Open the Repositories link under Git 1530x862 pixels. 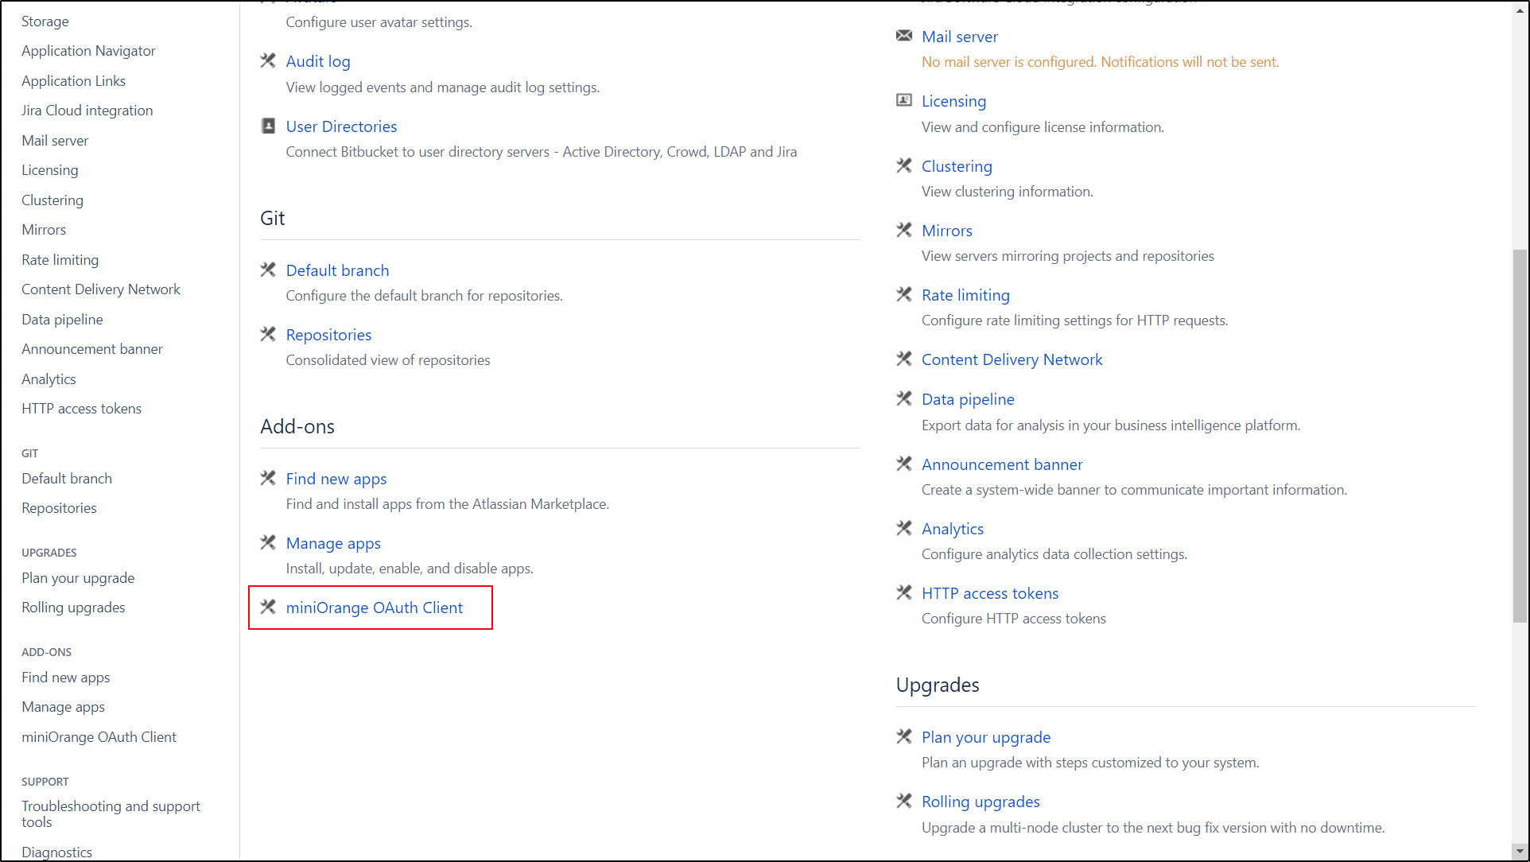328,334
